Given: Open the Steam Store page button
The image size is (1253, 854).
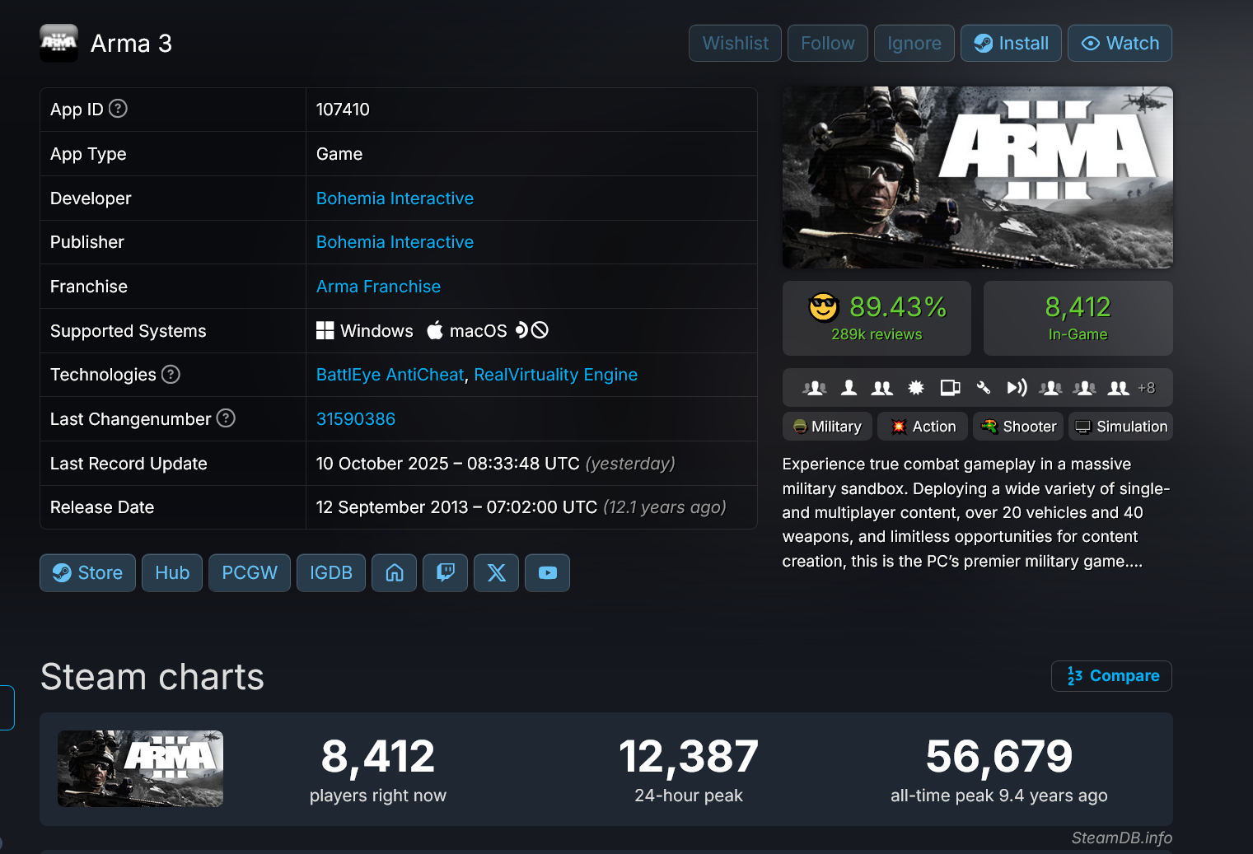Looking at the screenshot, I should pos(87,572).
